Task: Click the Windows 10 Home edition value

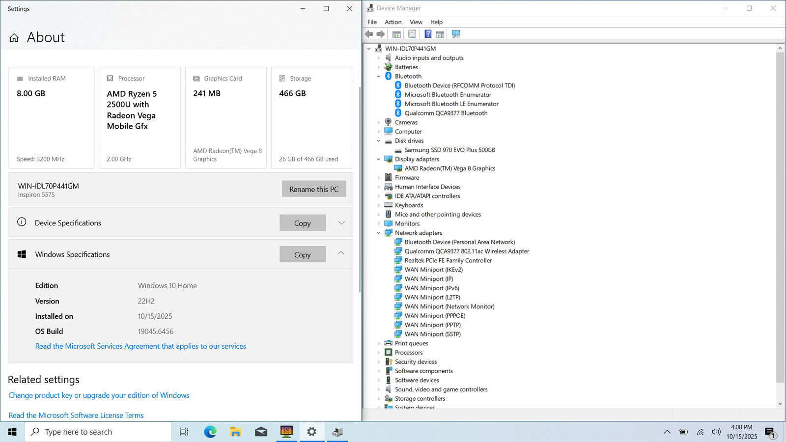Action: click(x=168, y=286)
